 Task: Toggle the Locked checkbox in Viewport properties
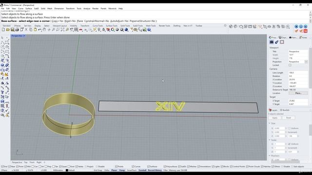tap(290, 65)
